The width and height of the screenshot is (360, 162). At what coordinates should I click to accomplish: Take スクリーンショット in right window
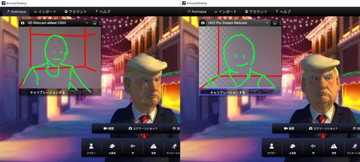click(x=323, y=129)
